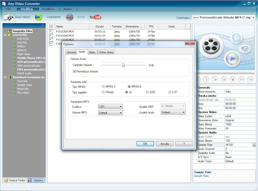
Task: Close the left sidebar panel
Action: 43,25
